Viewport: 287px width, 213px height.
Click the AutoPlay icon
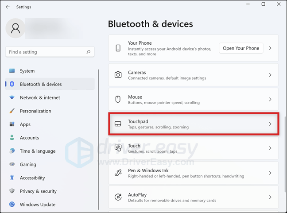coord(118,197)
